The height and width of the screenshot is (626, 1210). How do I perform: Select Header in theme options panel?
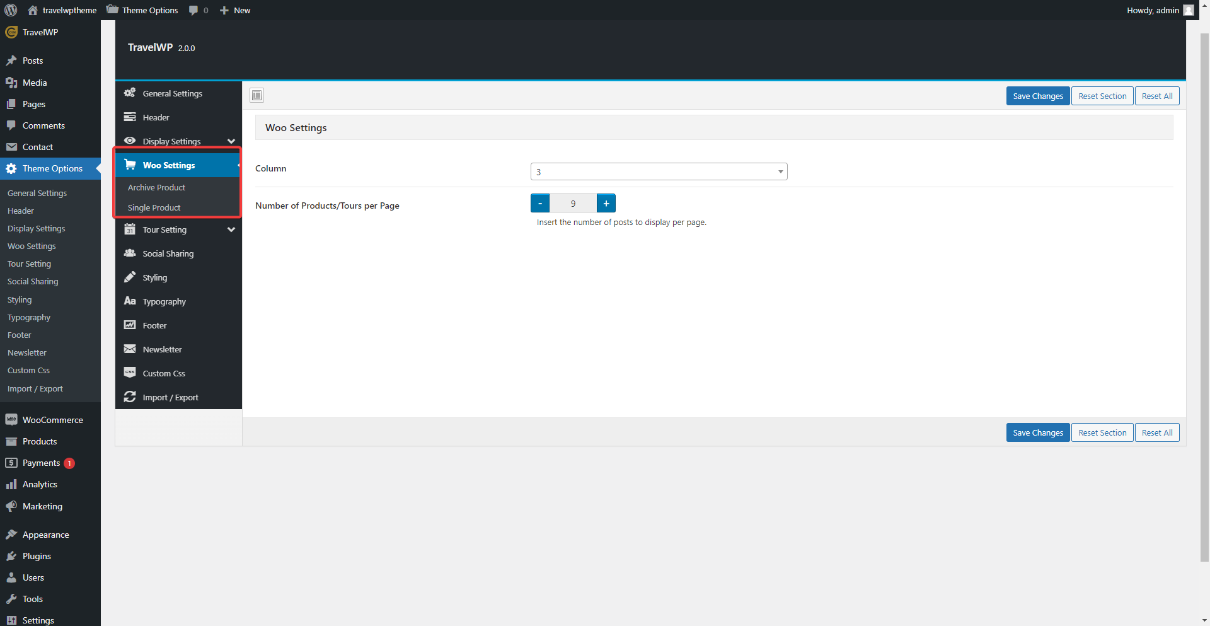[x=178, y=117]
